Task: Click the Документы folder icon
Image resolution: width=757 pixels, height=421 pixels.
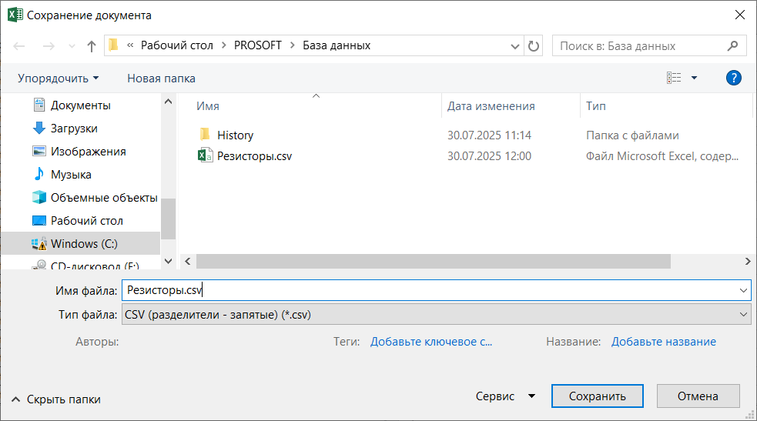Action: pyautogui.click(x=39, y=105)
